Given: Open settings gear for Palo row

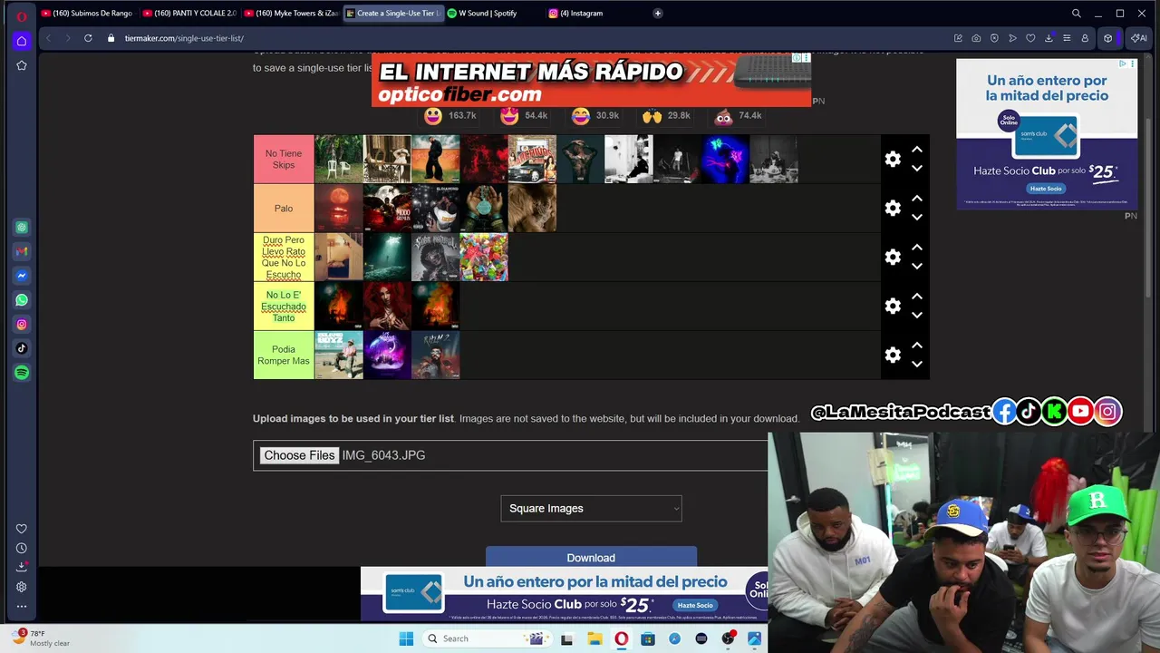Looking at the screenshot, I should click(893, 208).
